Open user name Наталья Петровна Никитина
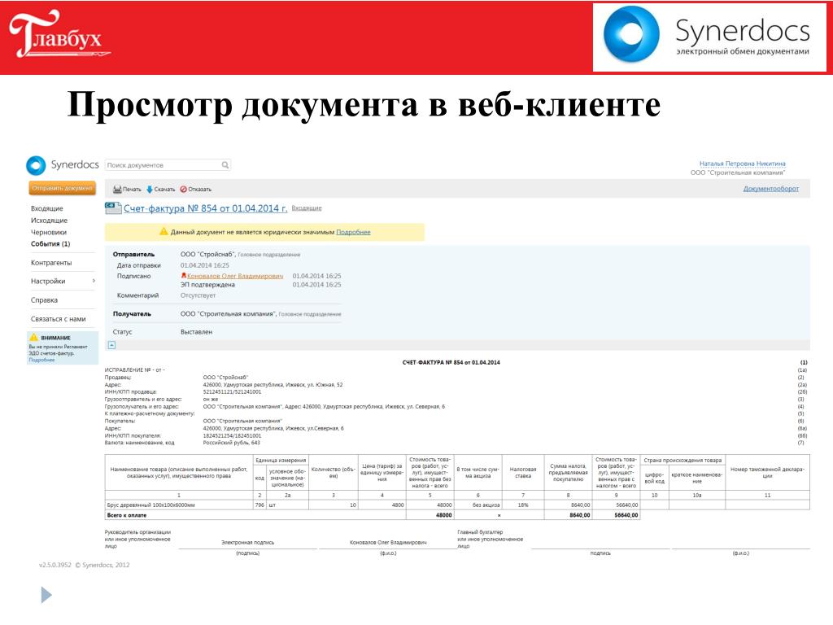833x625 pixels. [x=742, y=164]
